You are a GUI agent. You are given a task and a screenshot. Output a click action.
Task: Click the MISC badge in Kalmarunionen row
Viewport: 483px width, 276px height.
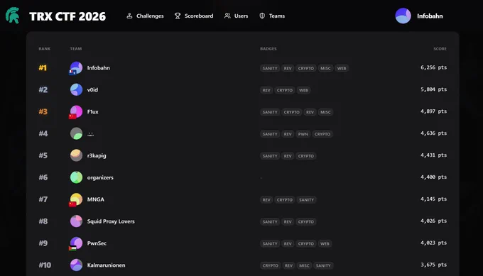pyautogui.click(x=304, y=265)
